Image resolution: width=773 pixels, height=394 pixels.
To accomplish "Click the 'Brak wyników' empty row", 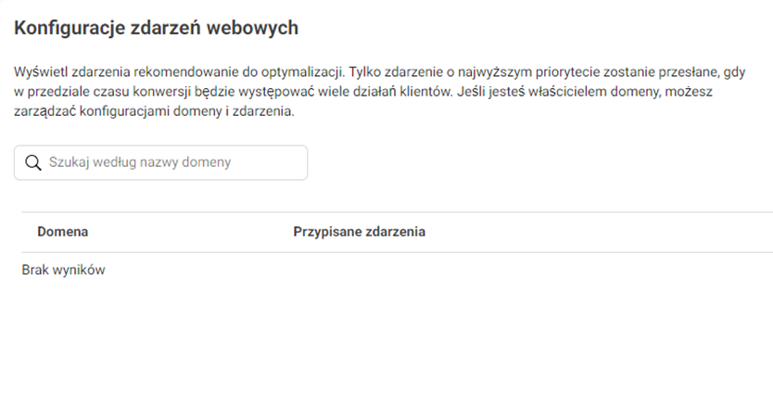I will click(x=63, y=271).
